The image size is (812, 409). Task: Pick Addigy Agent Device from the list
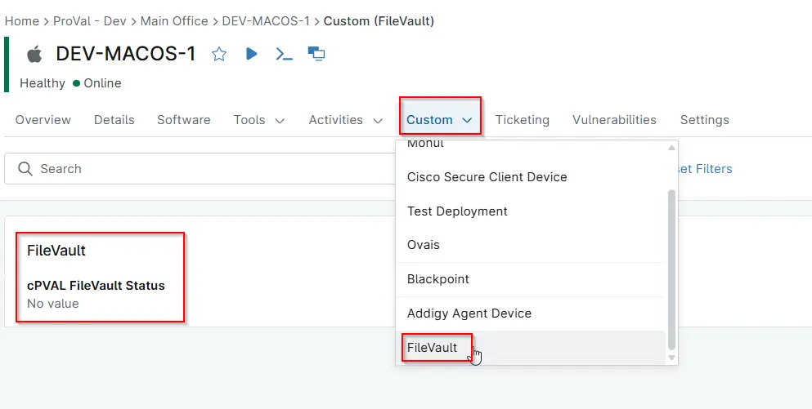469,313
